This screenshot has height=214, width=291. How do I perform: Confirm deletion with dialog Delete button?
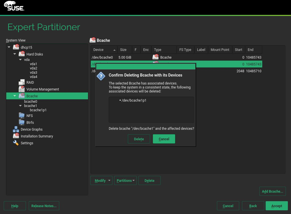[139, 139]
